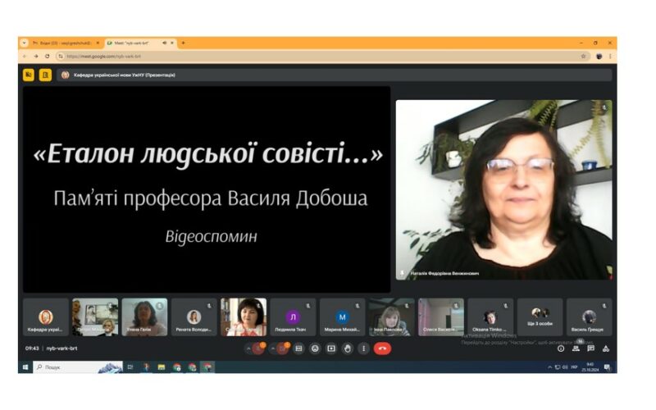
Task: Open the emoji reactions button
Action: pyautogui.click(x=315, y=348)
